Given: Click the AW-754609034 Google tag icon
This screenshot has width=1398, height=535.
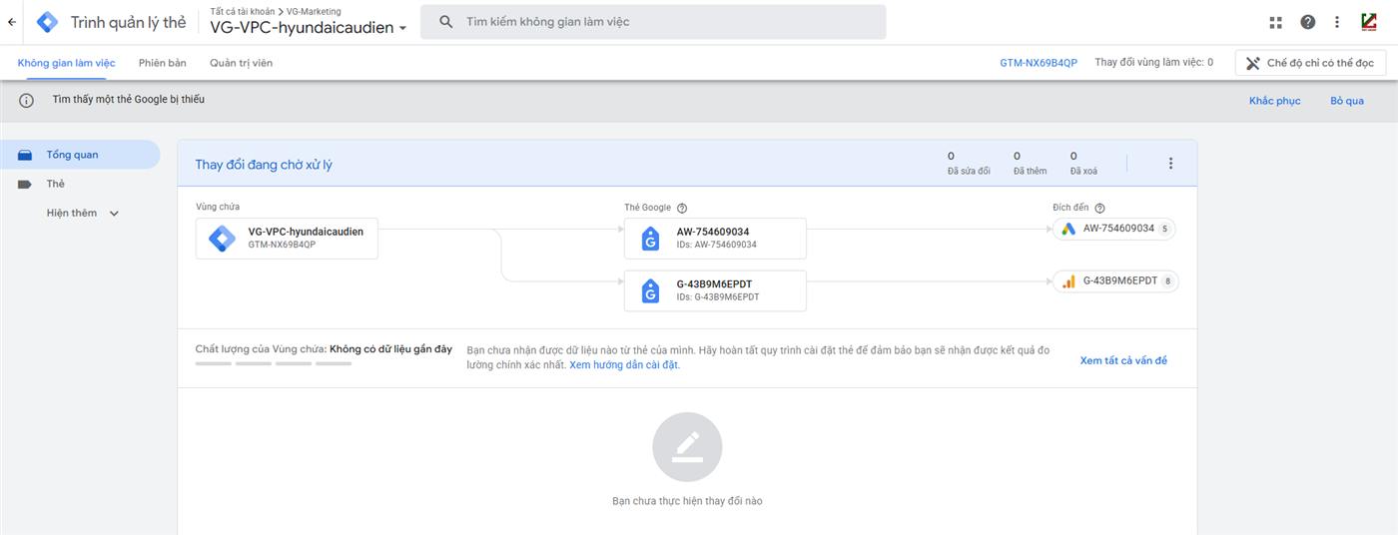Looking at the screenshot, I should 651,238.
